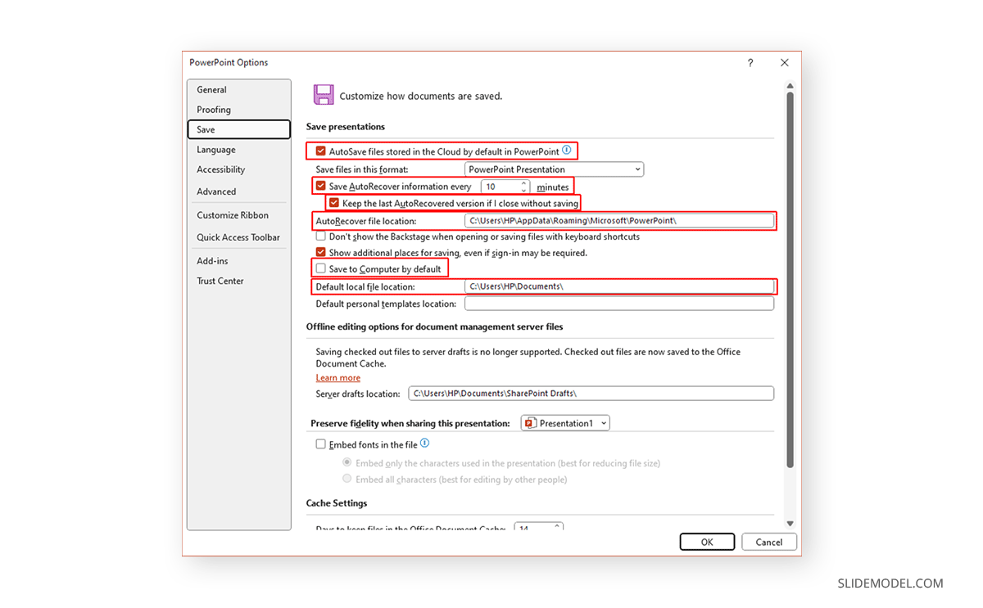Open Accessibility options
This screenshot has width=983, height=608.
(x=239, y=169)
